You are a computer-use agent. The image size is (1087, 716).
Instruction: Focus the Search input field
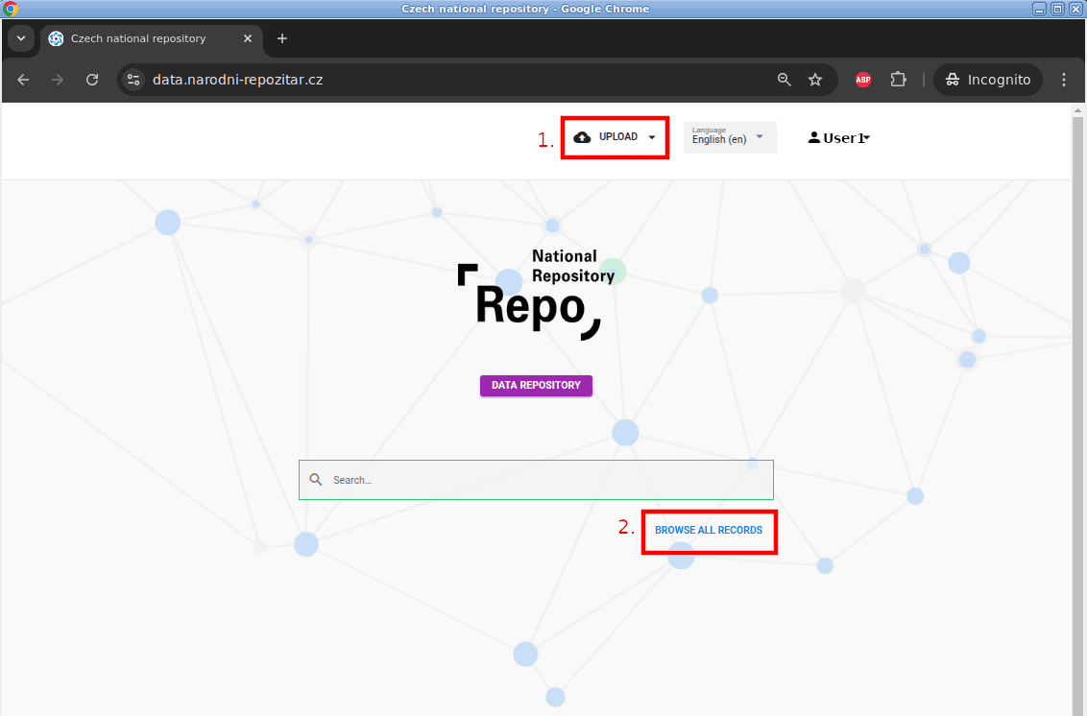coord(547,480)
